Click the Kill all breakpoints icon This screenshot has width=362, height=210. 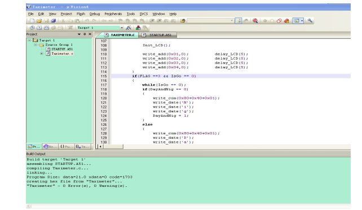286,21
